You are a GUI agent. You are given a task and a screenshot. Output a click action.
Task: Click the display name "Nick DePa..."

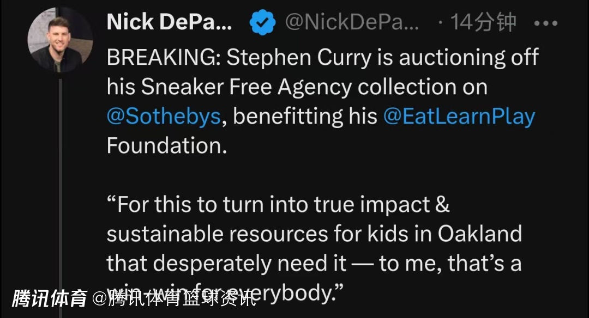click(169, 22)
